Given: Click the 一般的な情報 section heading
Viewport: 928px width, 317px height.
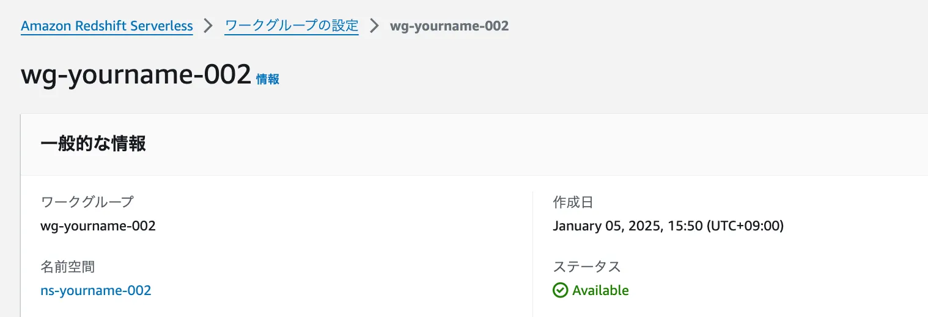Looking at the screenshot, I should click(x=93, y=144).
